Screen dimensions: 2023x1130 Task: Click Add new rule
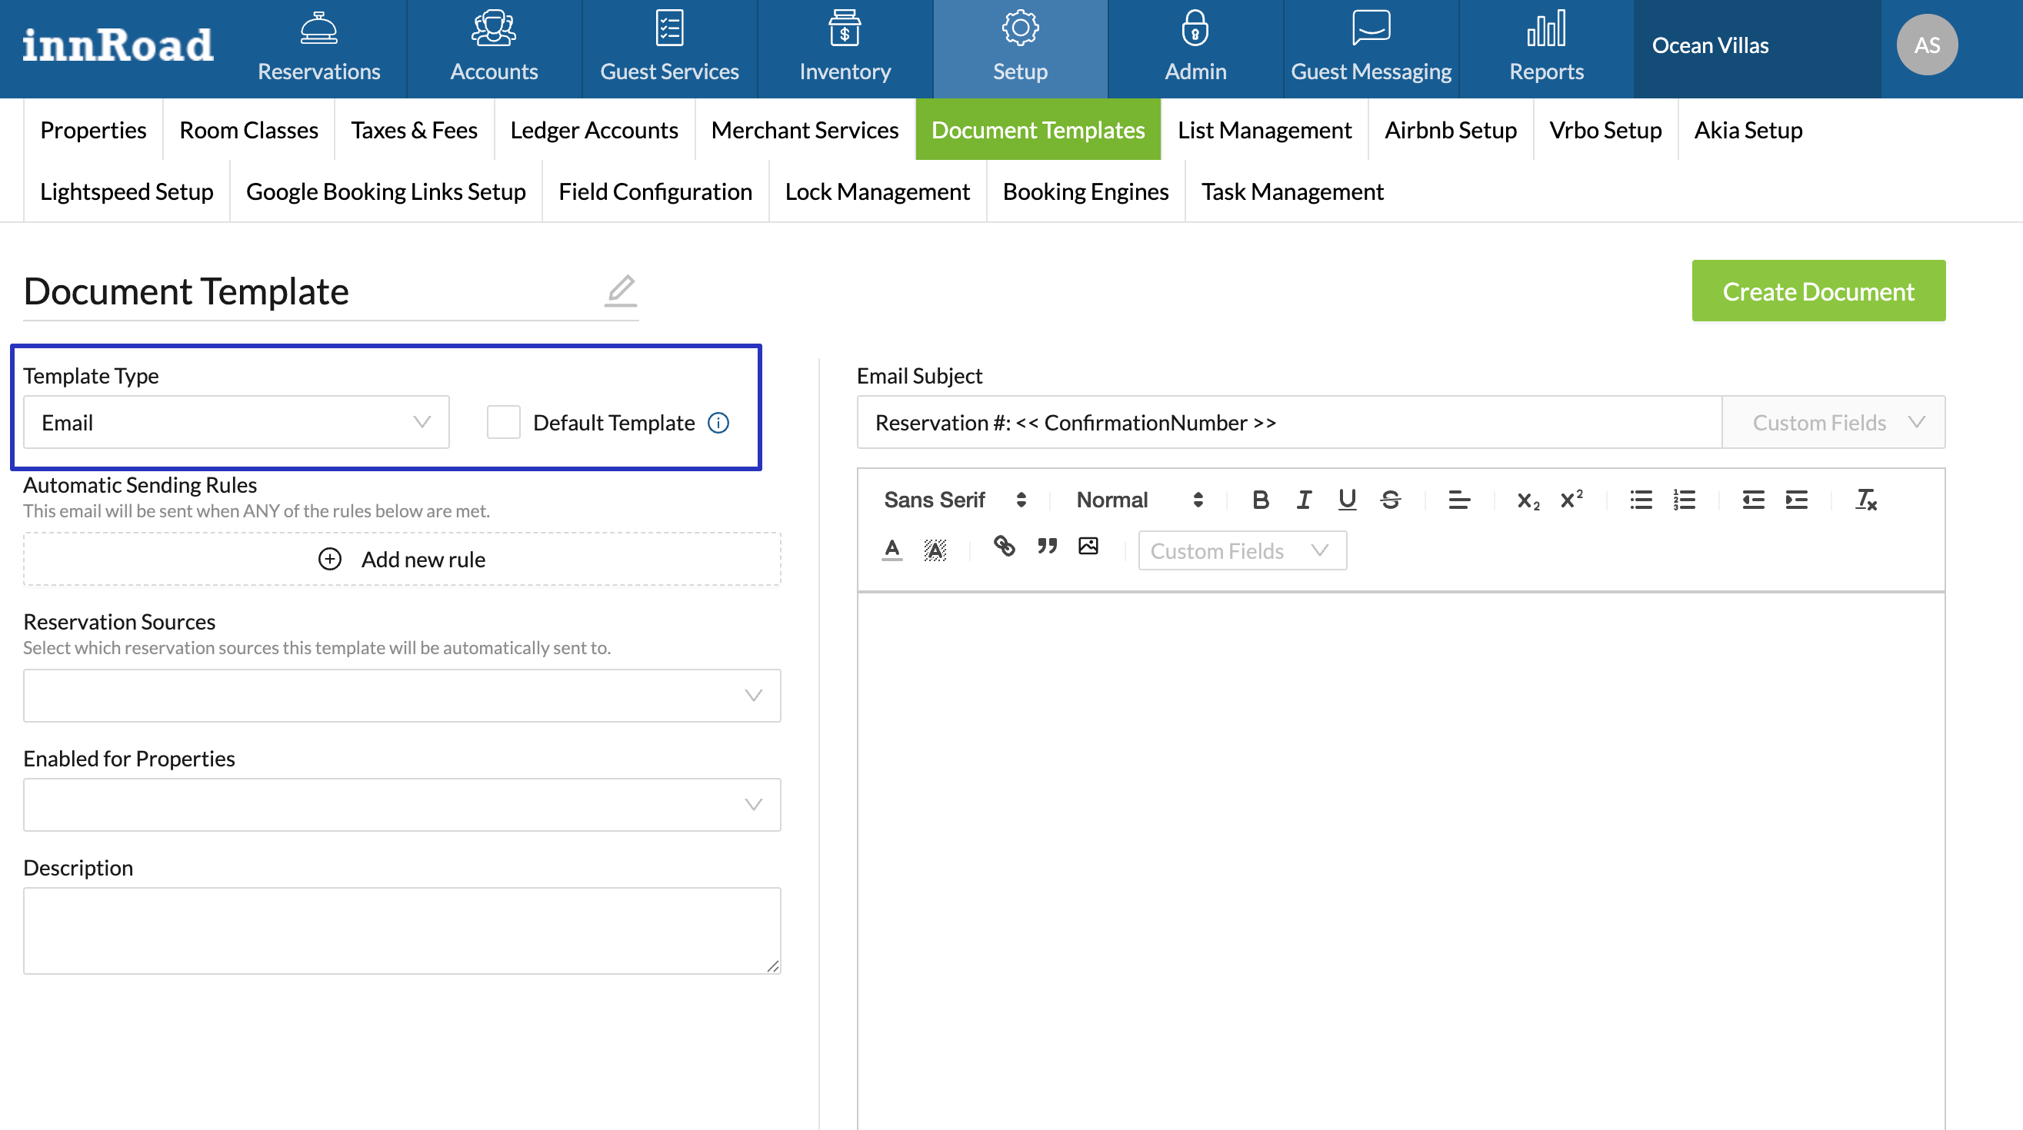[x=402, y=560]
